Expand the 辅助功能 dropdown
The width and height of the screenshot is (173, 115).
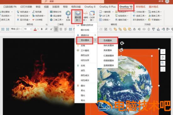[128, 20]
